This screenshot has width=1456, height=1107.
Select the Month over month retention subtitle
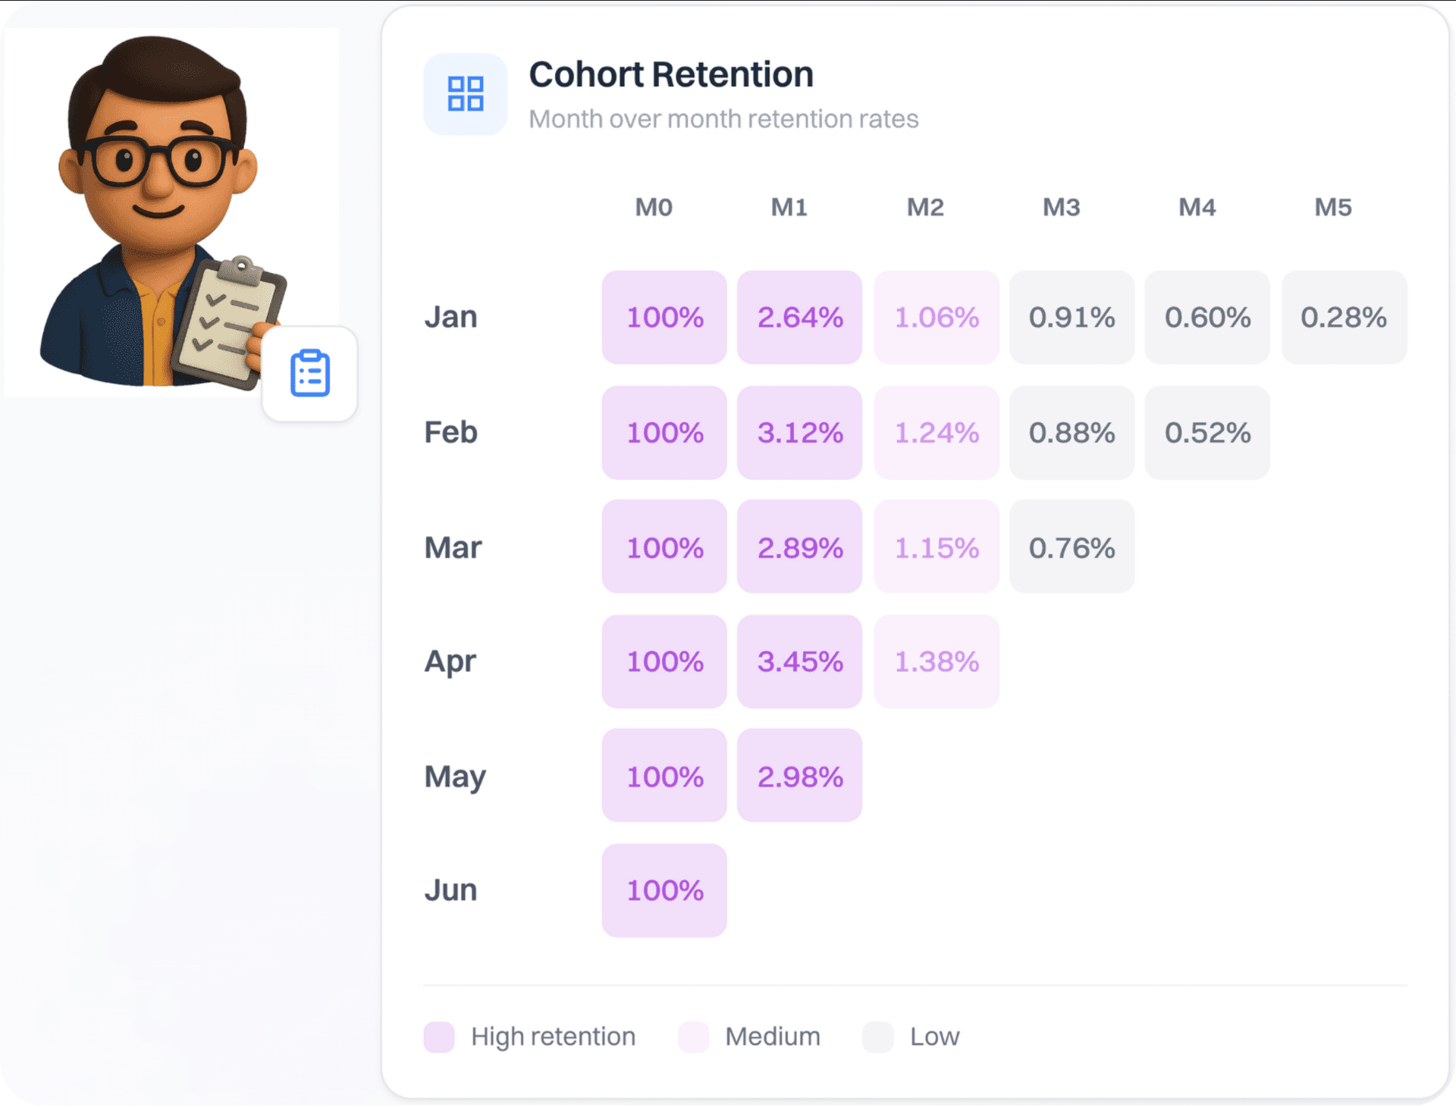click(724, 118)
